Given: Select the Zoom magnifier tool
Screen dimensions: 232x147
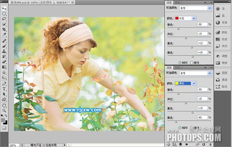Looking at the screenshot, I should (x=4, y=110).
